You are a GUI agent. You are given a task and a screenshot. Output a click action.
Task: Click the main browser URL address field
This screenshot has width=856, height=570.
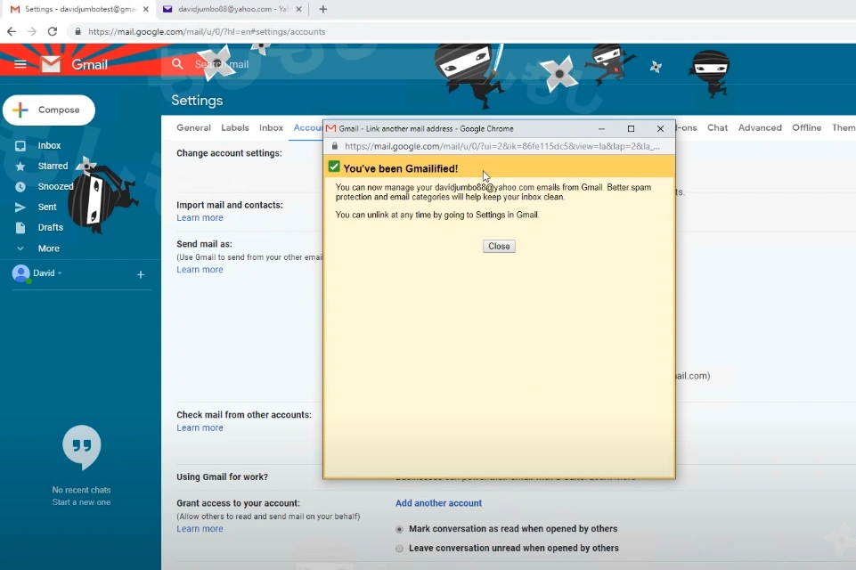tap(207, 32)
